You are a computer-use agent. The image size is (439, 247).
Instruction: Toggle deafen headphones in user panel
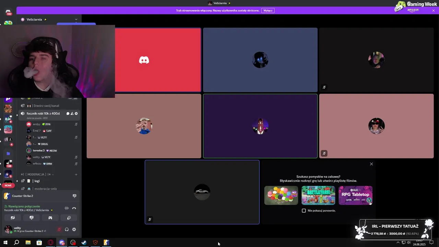coord(67,230)
